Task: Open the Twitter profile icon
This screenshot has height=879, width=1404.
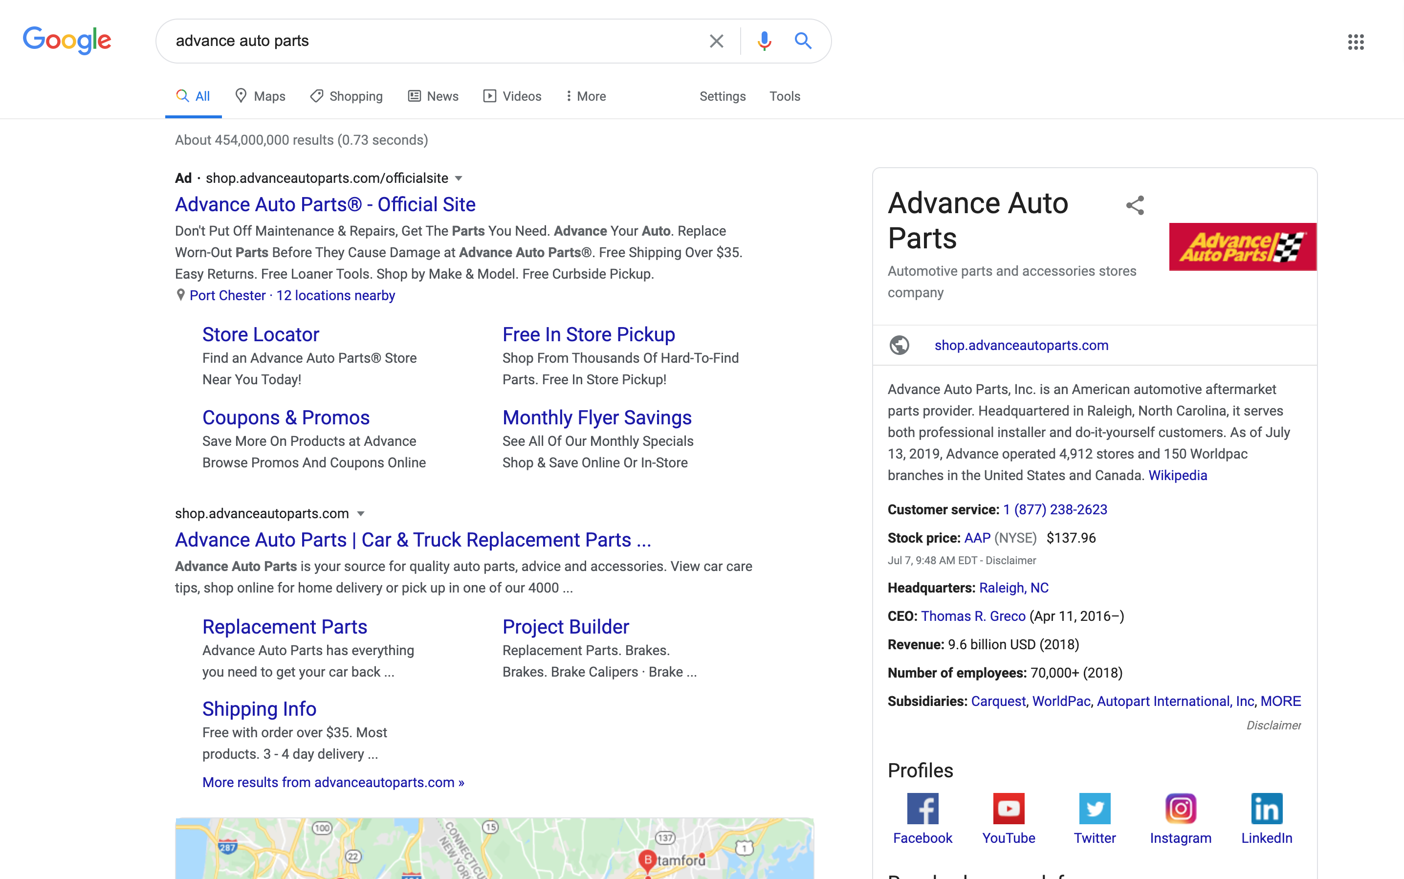Action: pos(1095,808)
